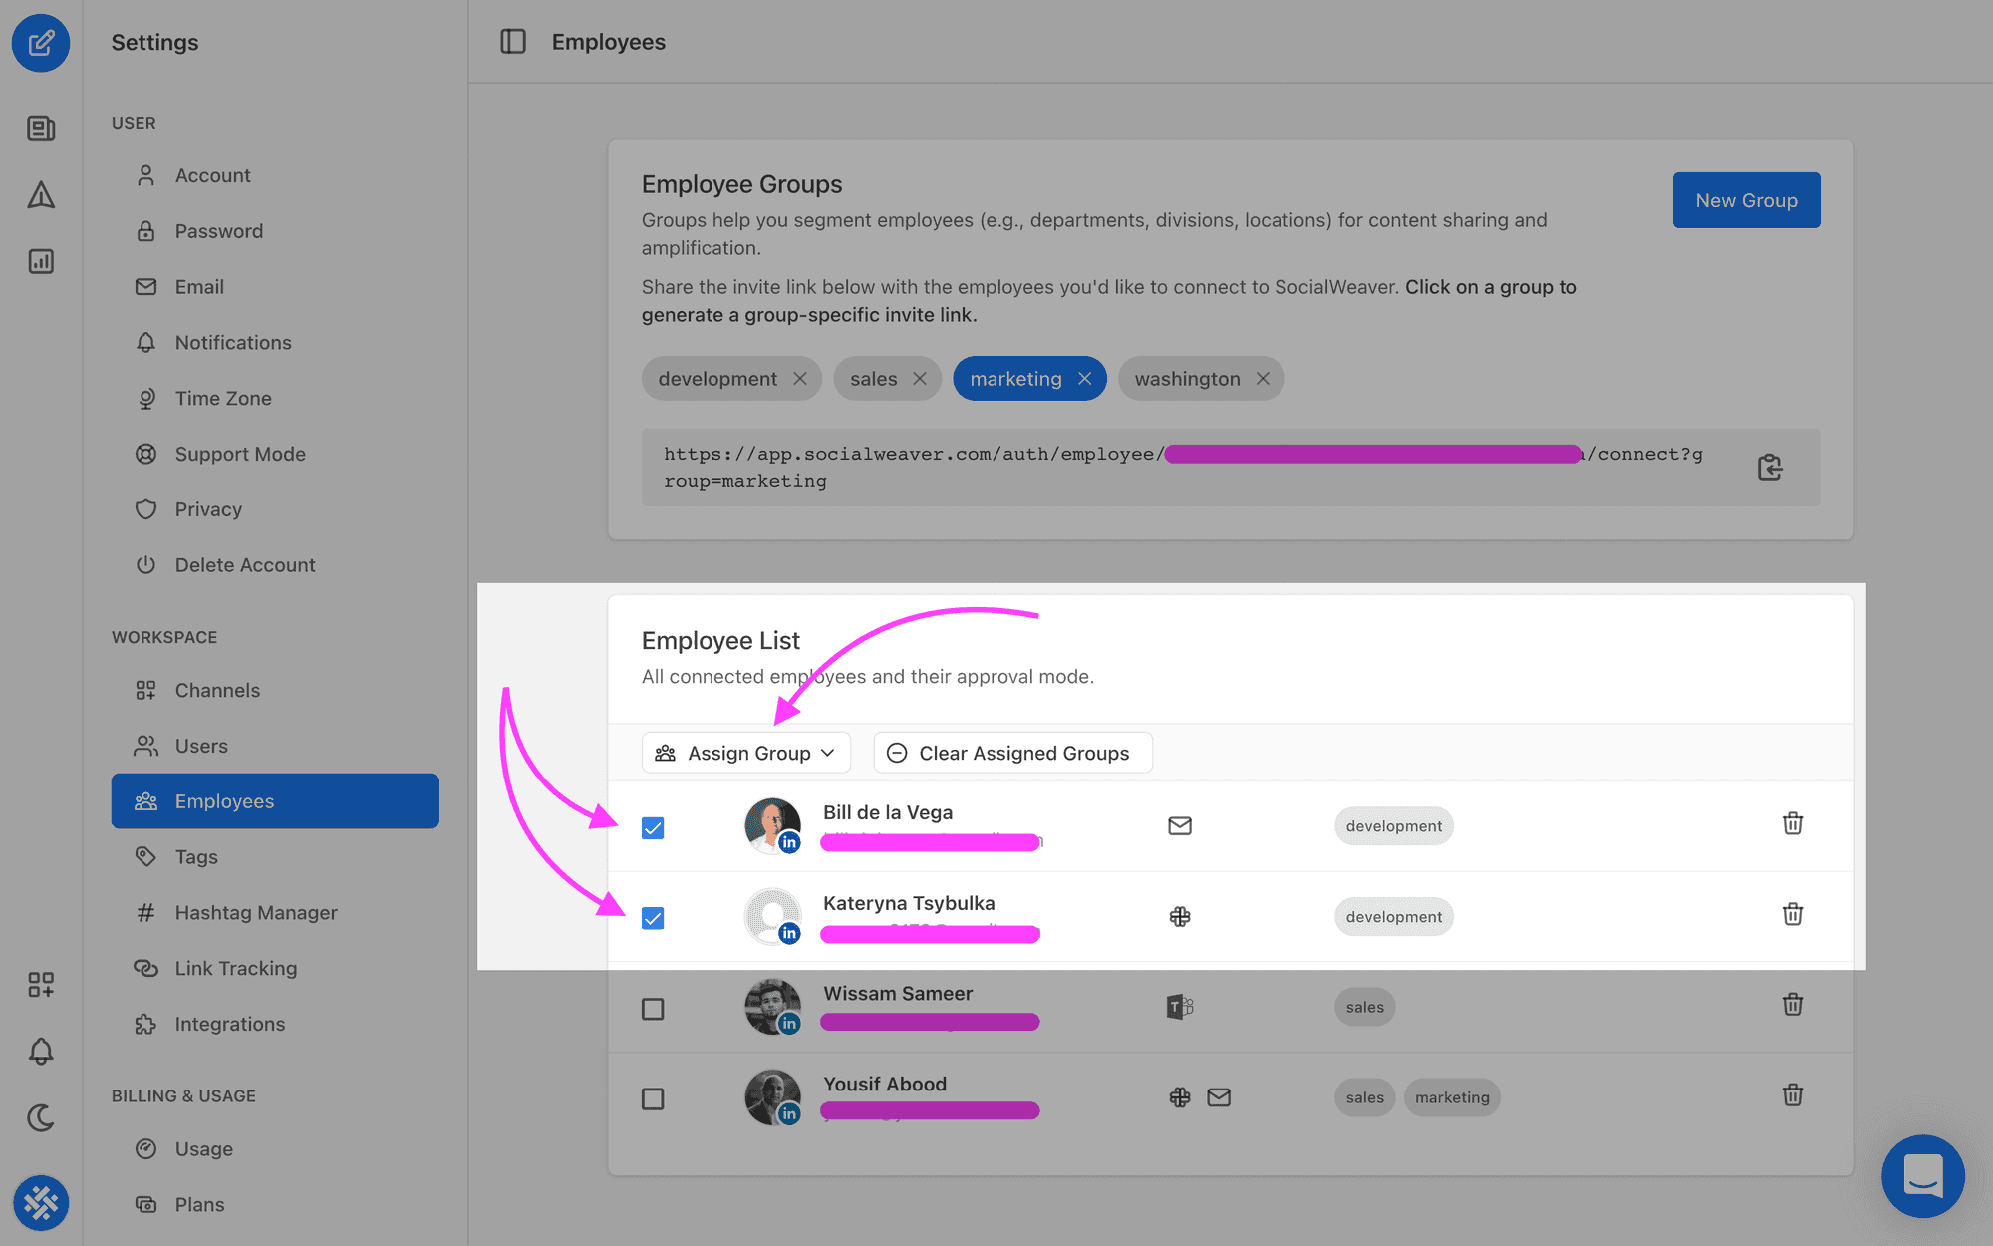This screenshot has width=1993, height=1246.
Task: Open the analytics chart icon in the left rail
Action: click(41, 261)
